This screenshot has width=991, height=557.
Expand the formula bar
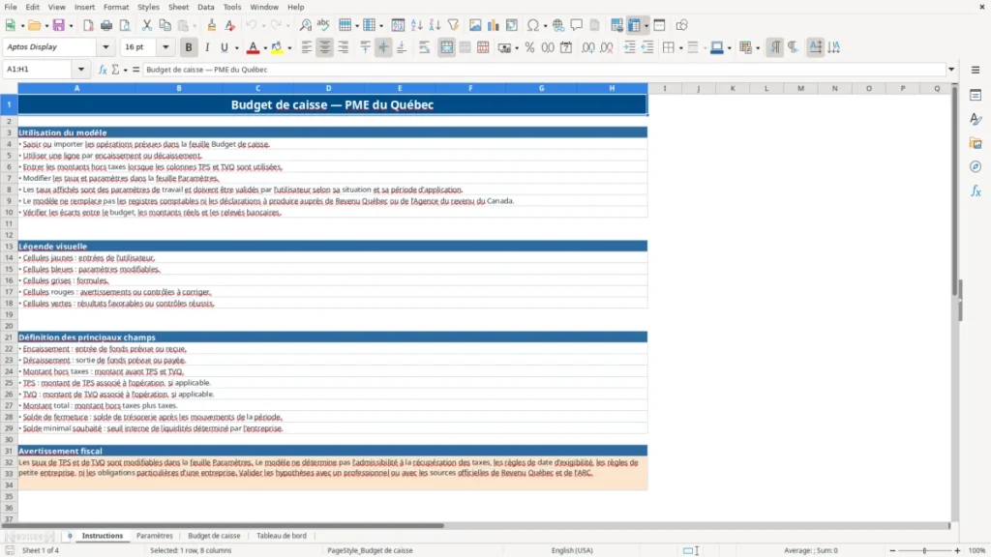tap(951, 70)
